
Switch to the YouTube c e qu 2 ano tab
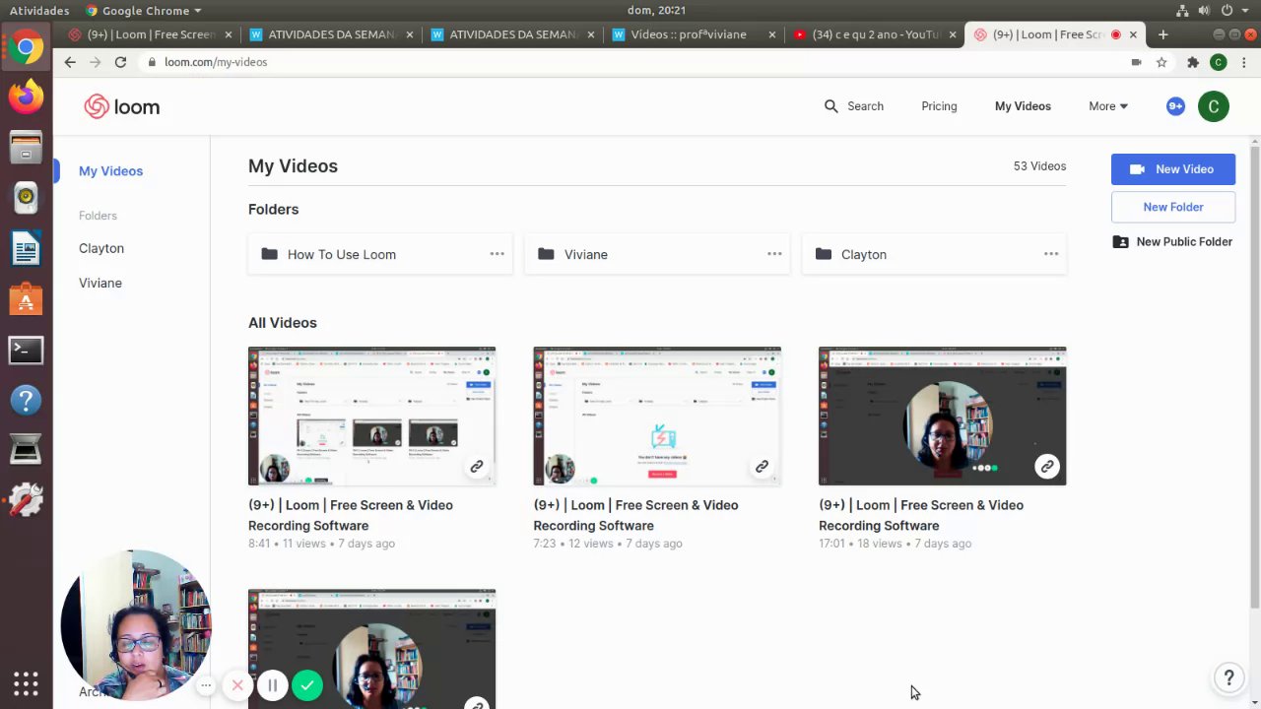click(876, 34)
